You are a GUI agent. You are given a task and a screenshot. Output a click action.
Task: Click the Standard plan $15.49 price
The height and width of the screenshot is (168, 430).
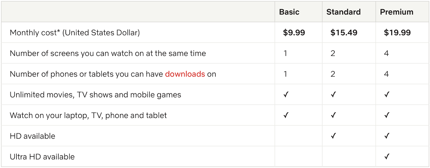pos(344,33)
